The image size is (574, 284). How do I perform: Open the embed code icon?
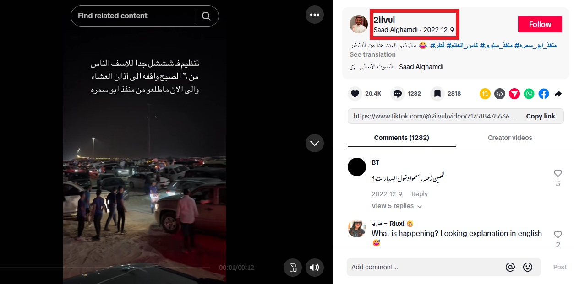click(x=500, y=94)
